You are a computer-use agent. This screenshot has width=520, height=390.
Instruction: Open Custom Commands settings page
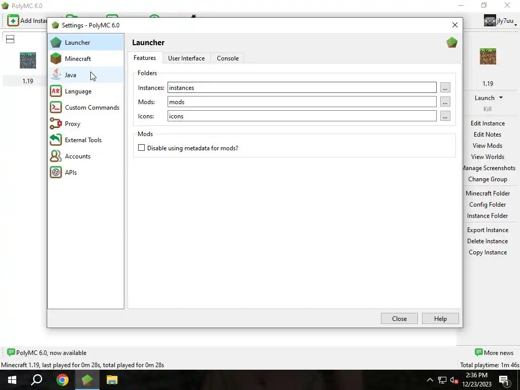coord(85,108)
